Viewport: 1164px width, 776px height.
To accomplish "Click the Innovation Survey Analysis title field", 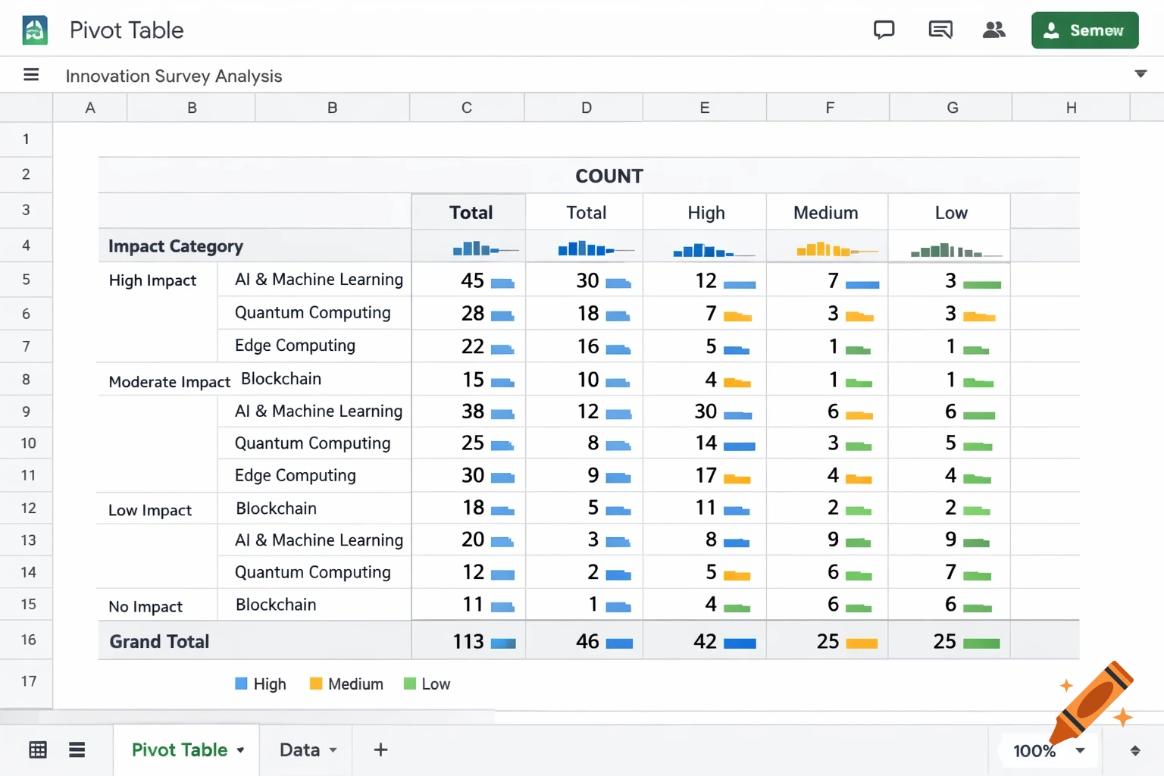I will [x=174, y=76].
